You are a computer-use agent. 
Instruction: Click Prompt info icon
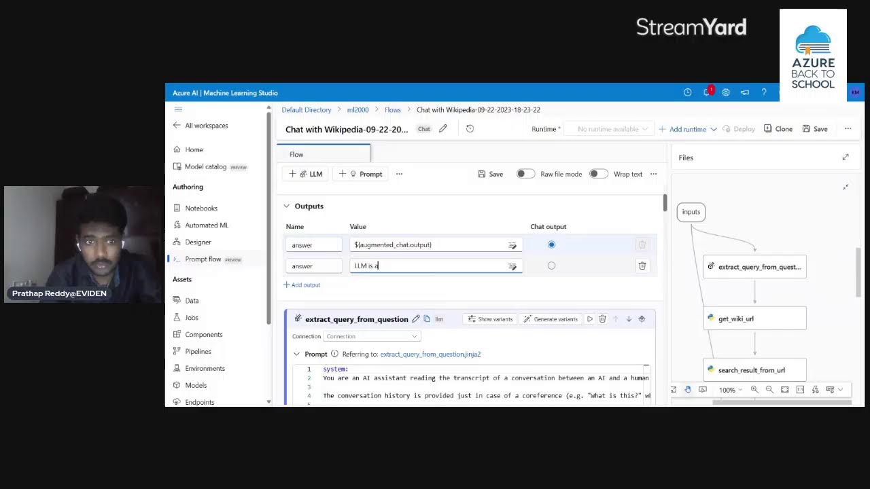point(334,354)
